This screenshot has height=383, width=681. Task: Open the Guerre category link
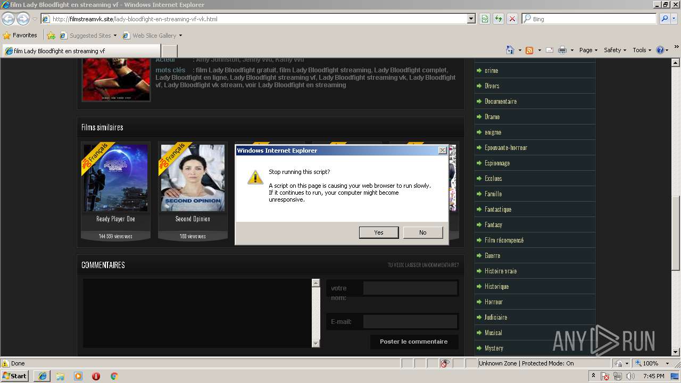pos(492,255)
